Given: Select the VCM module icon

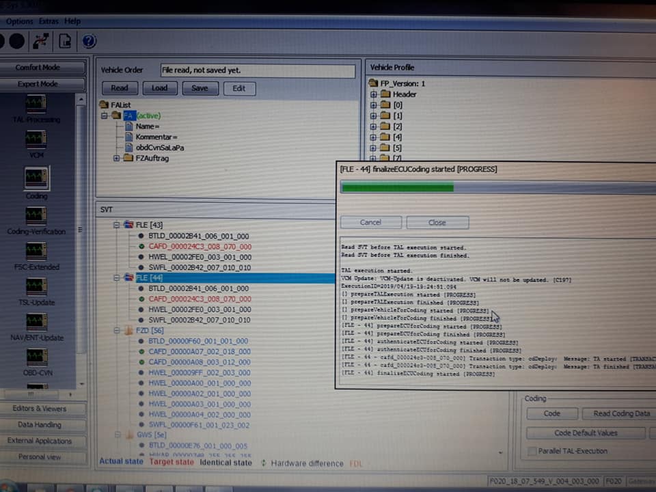Looking at the screenshot, I should click(x=36, y=139).
